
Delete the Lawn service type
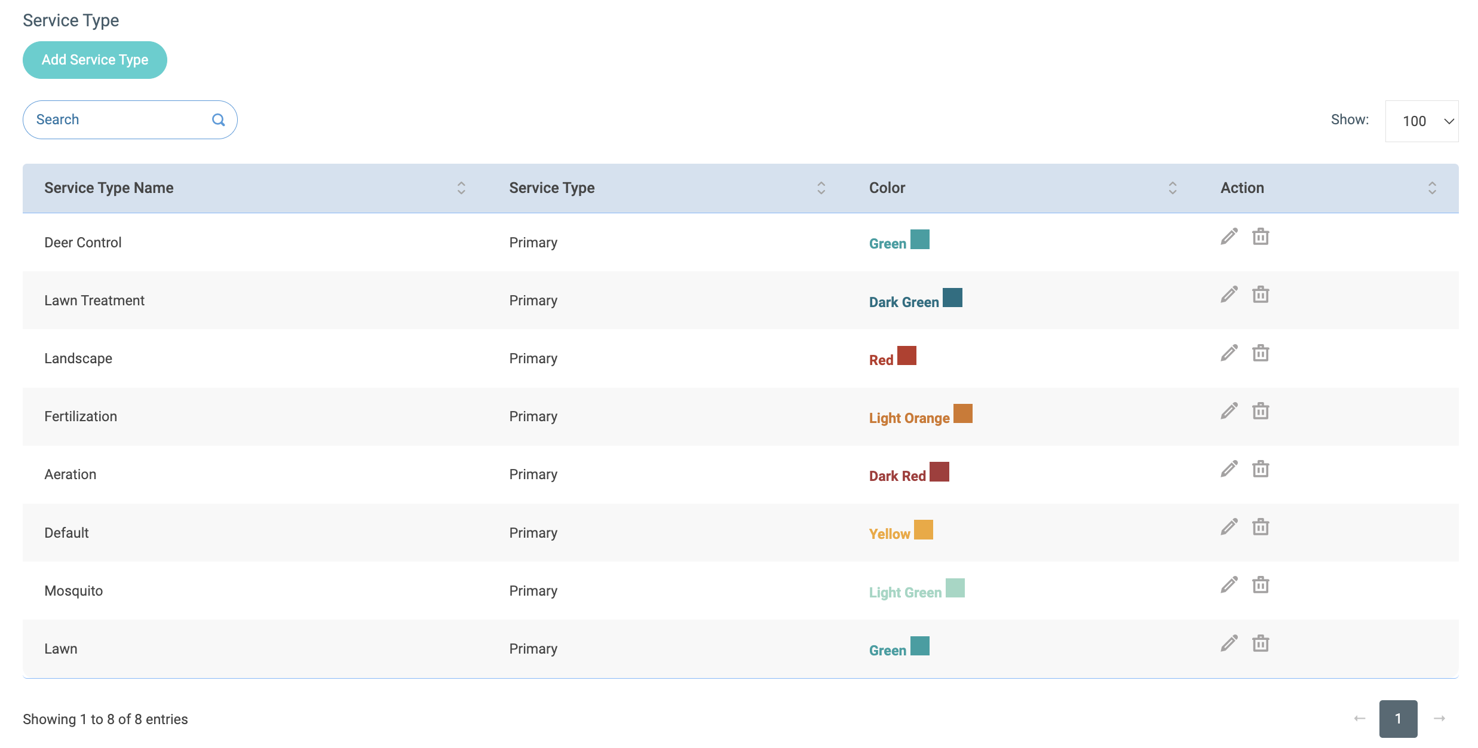pos(1261,643)
